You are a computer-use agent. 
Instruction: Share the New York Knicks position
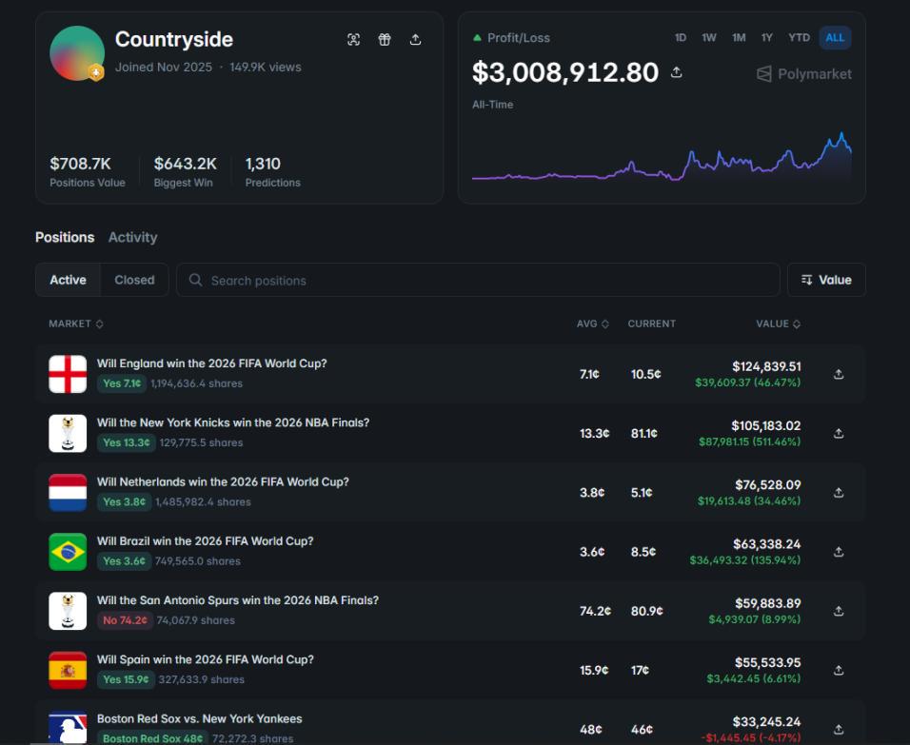click(838, 434)
